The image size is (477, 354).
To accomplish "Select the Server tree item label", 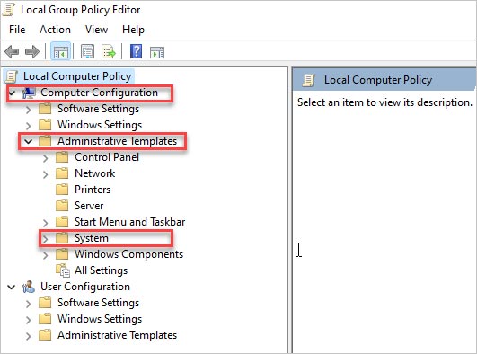I will point(89,206).
